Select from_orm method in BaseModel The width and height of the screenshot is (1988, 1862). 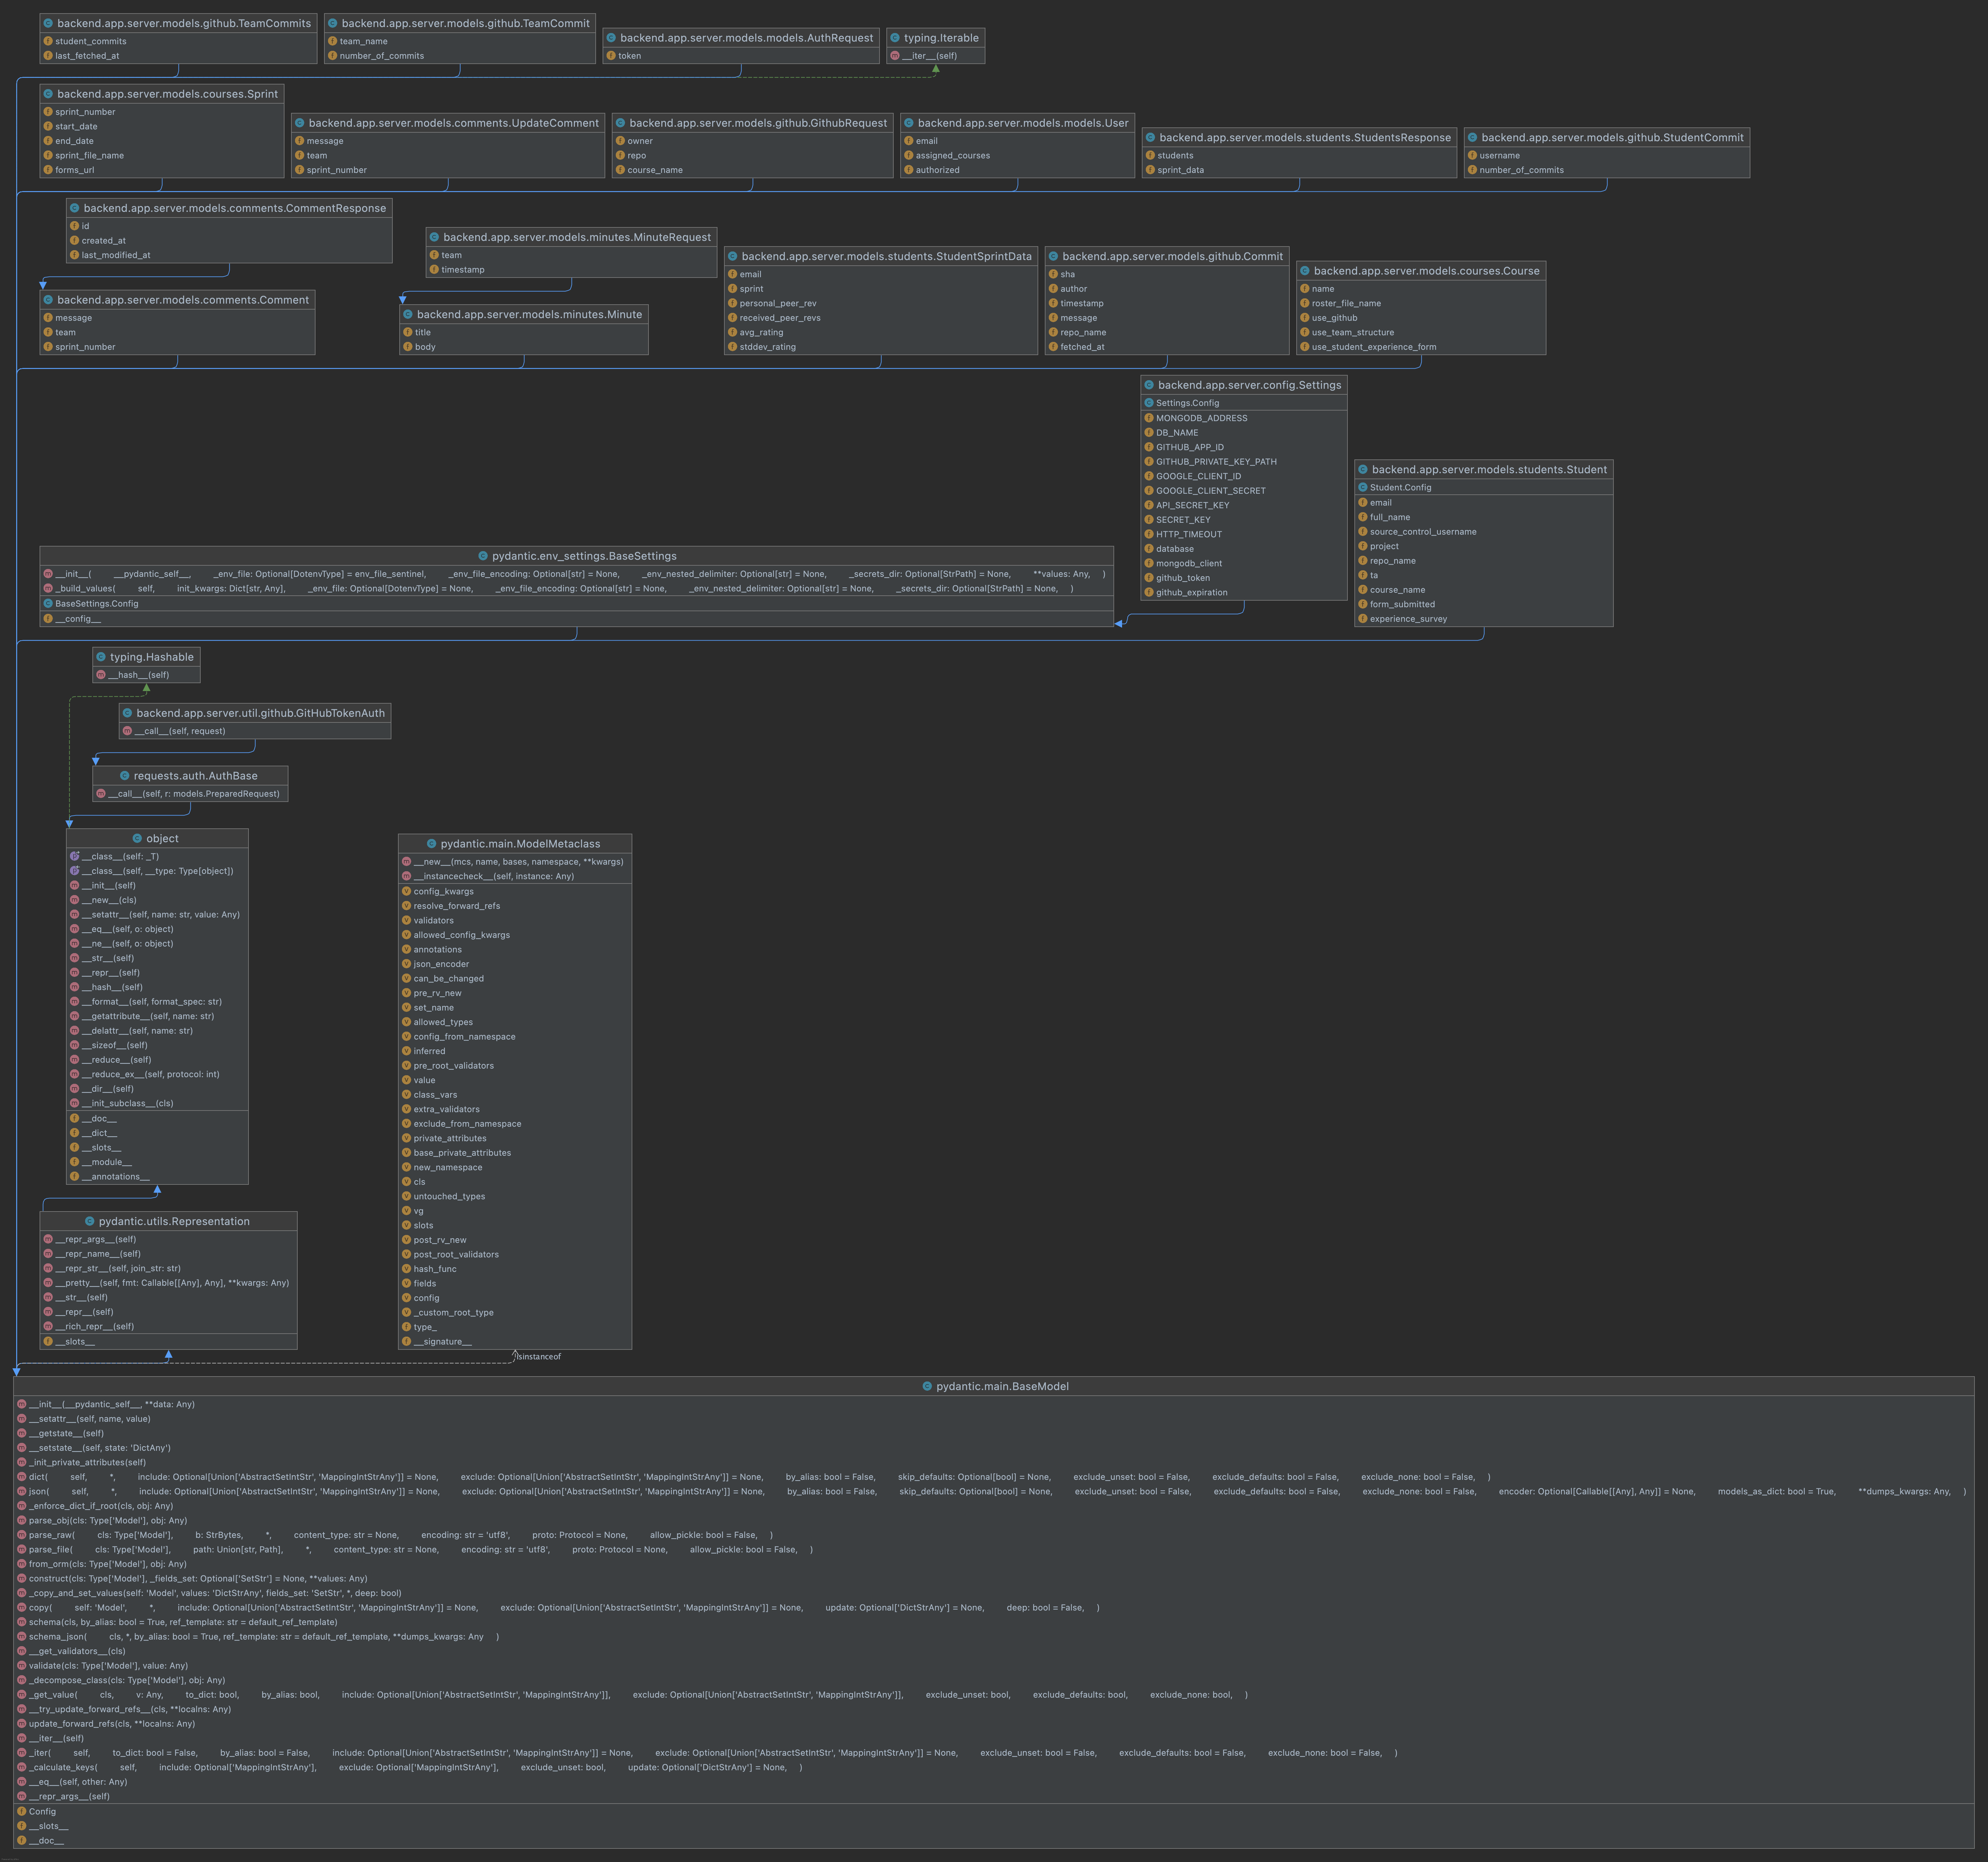pyautogui.click(x=108, y=1564)
